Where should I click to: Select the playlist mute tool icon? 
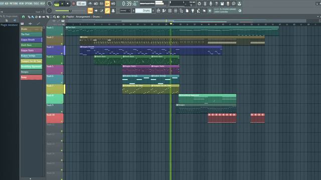[x=40, y=16]
